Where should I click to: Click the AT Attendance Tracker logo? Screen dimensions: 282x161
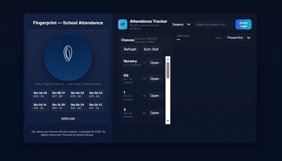[x=122, y=24]
